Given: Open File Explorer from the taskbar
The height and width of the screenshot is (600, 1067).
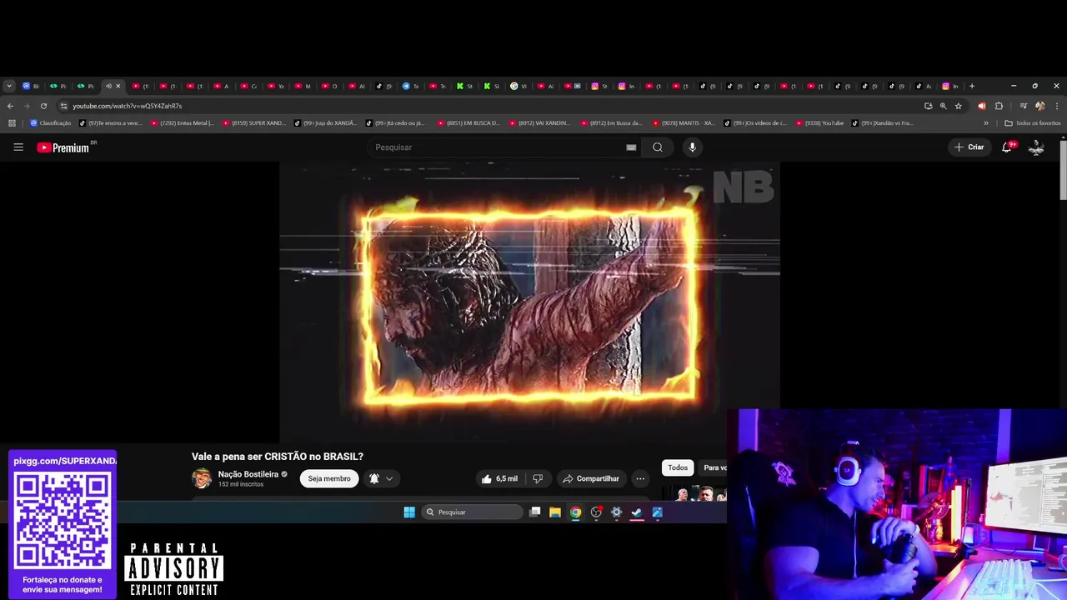Looking at the screenshot, I should 555,512.
